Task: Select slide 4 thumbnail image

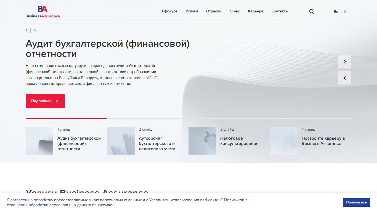Action: pyautogui.click(x=284, y=141)
